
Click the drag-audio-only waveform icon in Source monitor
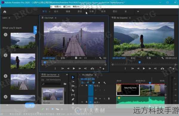tap(80, 58)
